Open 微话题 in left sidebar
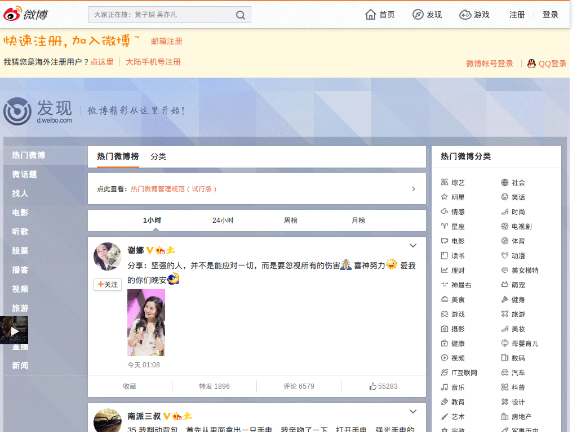577x432 pixels. tap(24, 174)
